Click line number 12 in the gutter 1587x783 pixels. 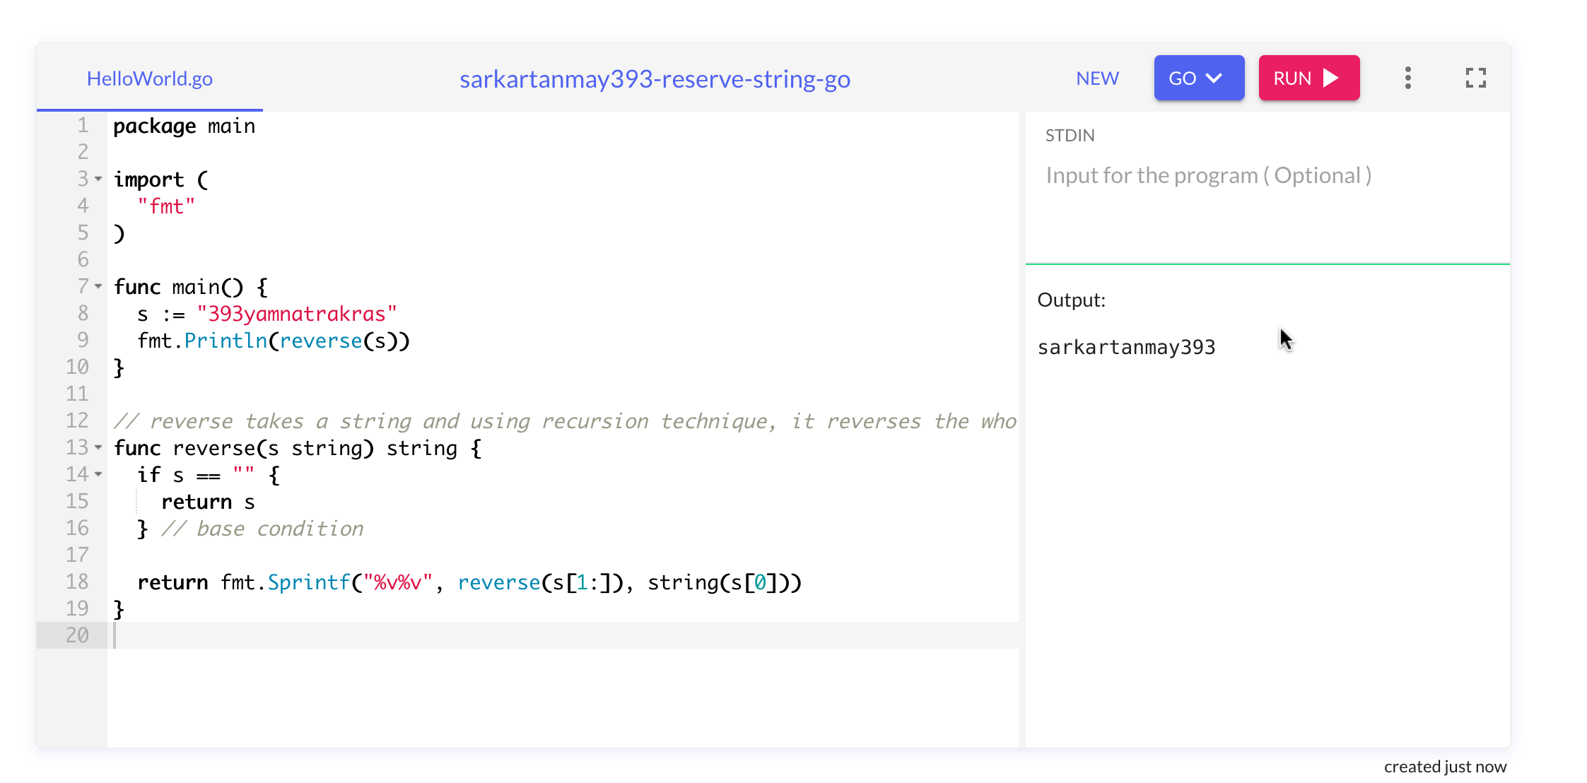coord(77,420)
